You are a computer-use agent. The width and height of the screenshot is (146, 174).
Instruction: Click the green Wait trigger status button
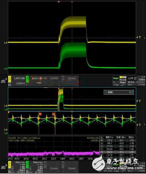[116, 78]
